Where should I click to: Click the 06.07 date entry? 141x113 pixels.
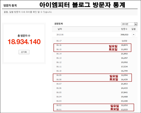click(59, 84)
